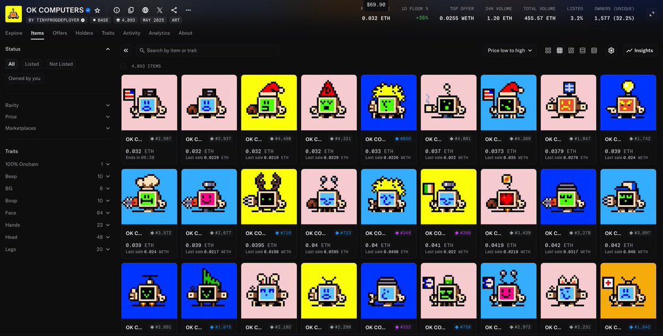Select the All status filter

12,64
